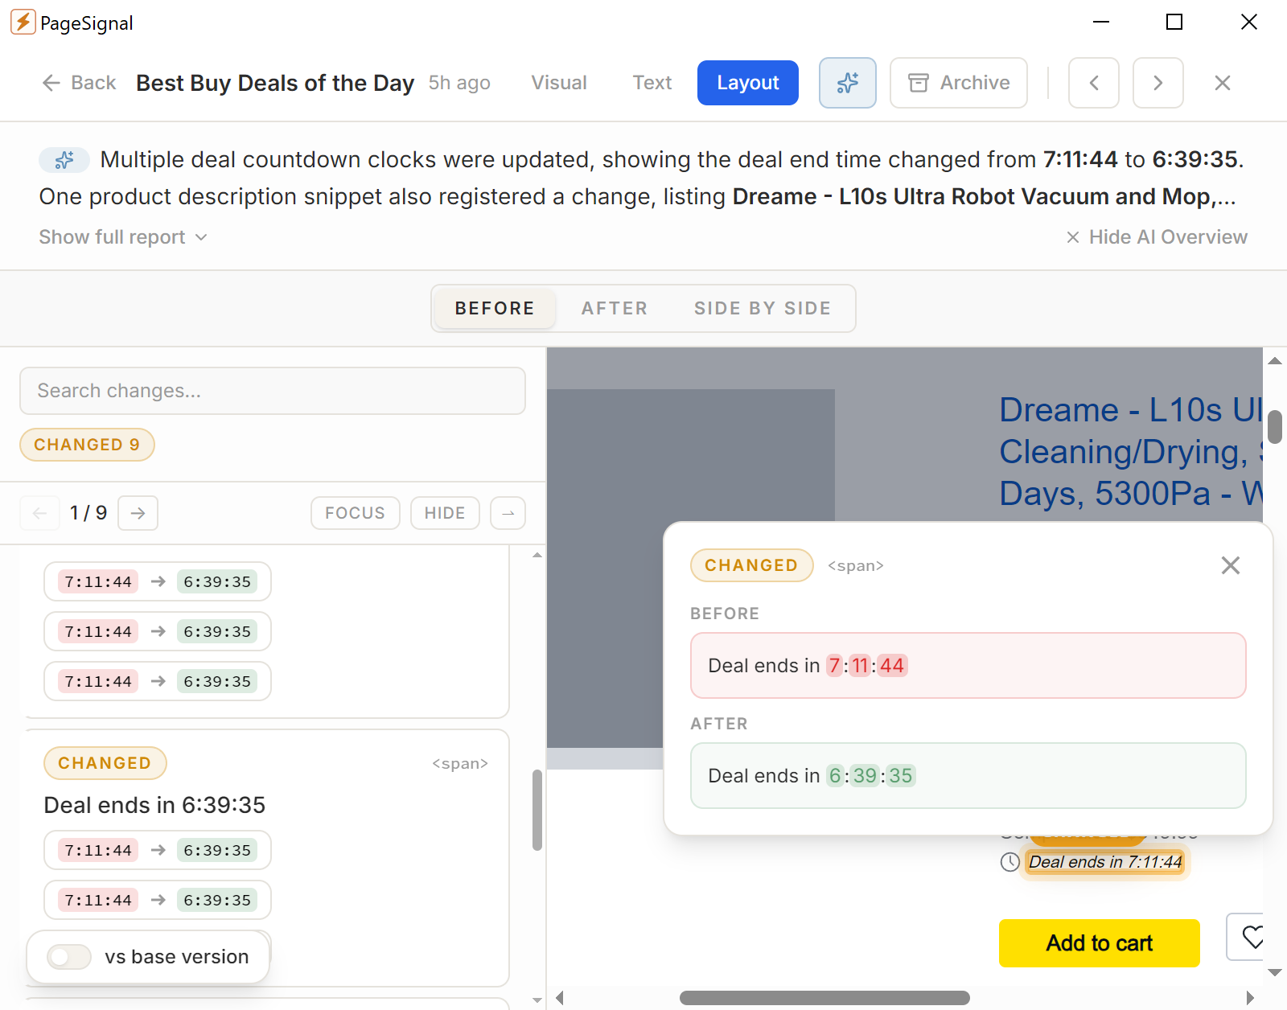Switch to the Visual tab
The image size is (1287, 1010).
pyautogui.click(x=559, y=83)
